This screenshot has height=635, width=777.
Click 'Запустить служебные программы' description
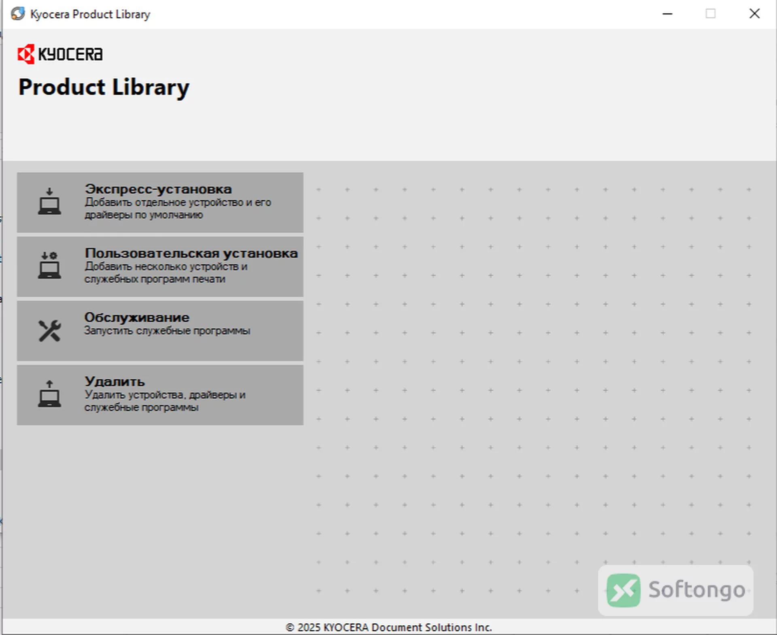click(x=167, y=331)
